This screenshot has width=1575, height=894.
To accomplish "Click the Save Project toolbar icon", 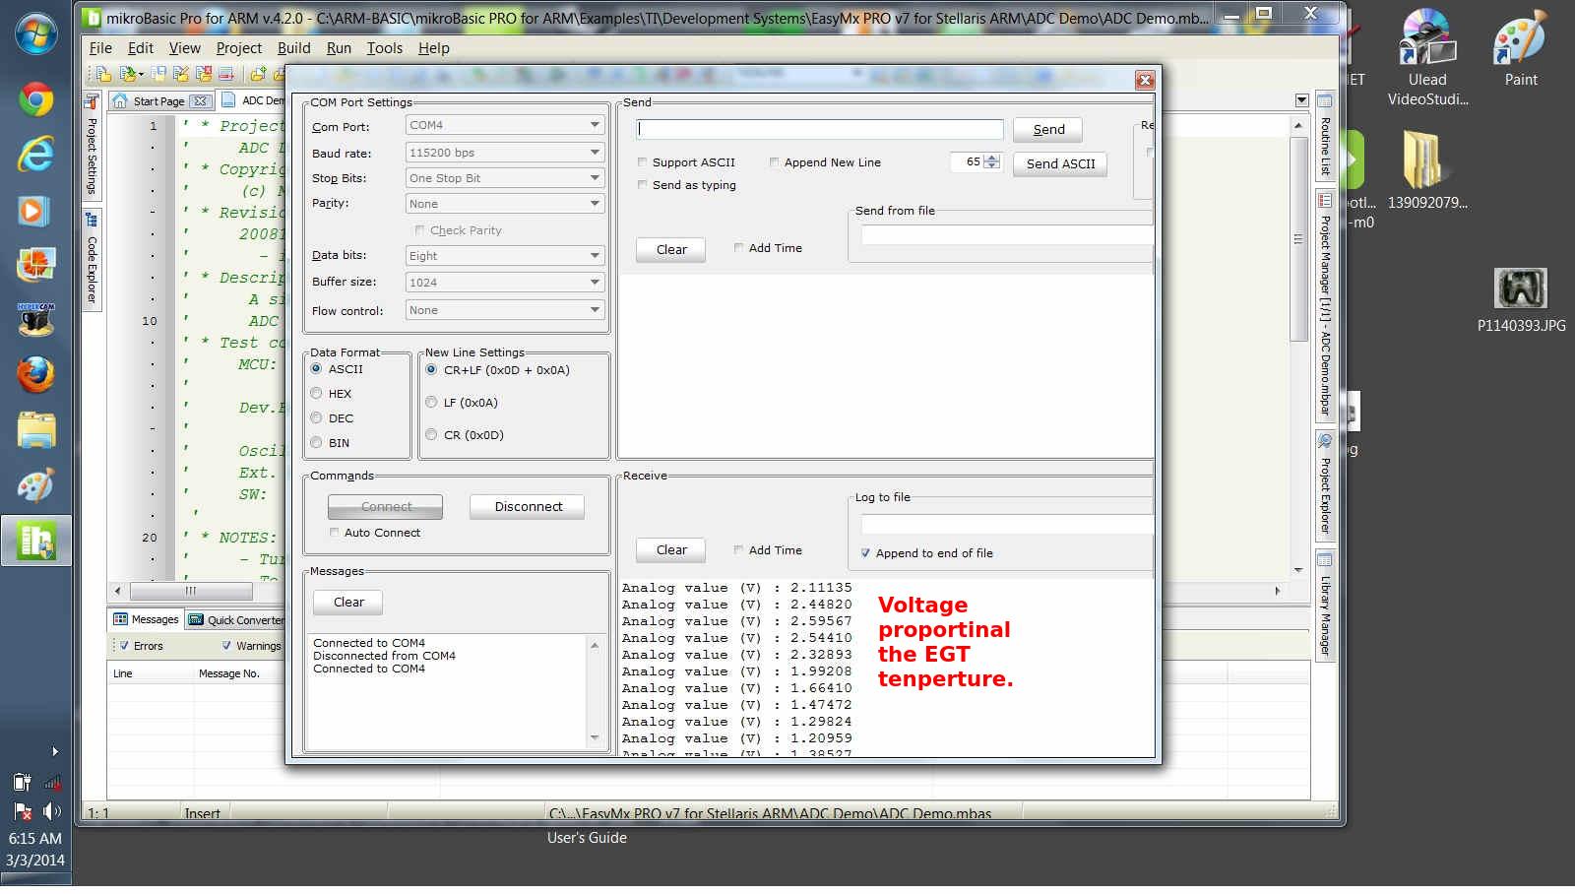I will click(x=157, y=74).
